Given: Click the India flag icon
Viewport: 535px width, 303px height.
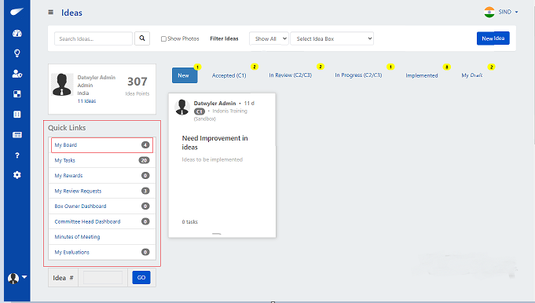Looking at the screenshot, I should point(489,12).
